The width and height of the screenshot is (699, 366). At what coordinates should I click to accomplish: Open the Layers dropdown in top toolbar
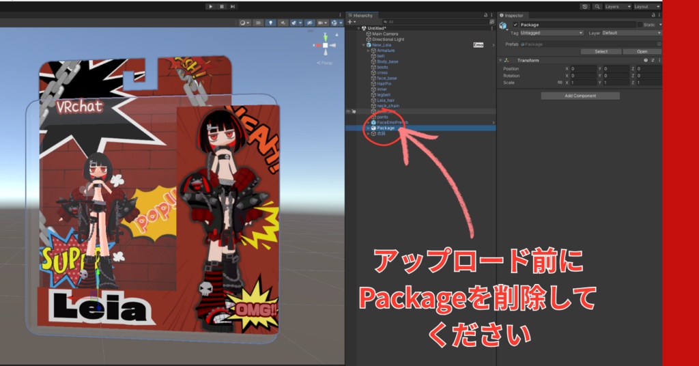click(x=618, y=7)
